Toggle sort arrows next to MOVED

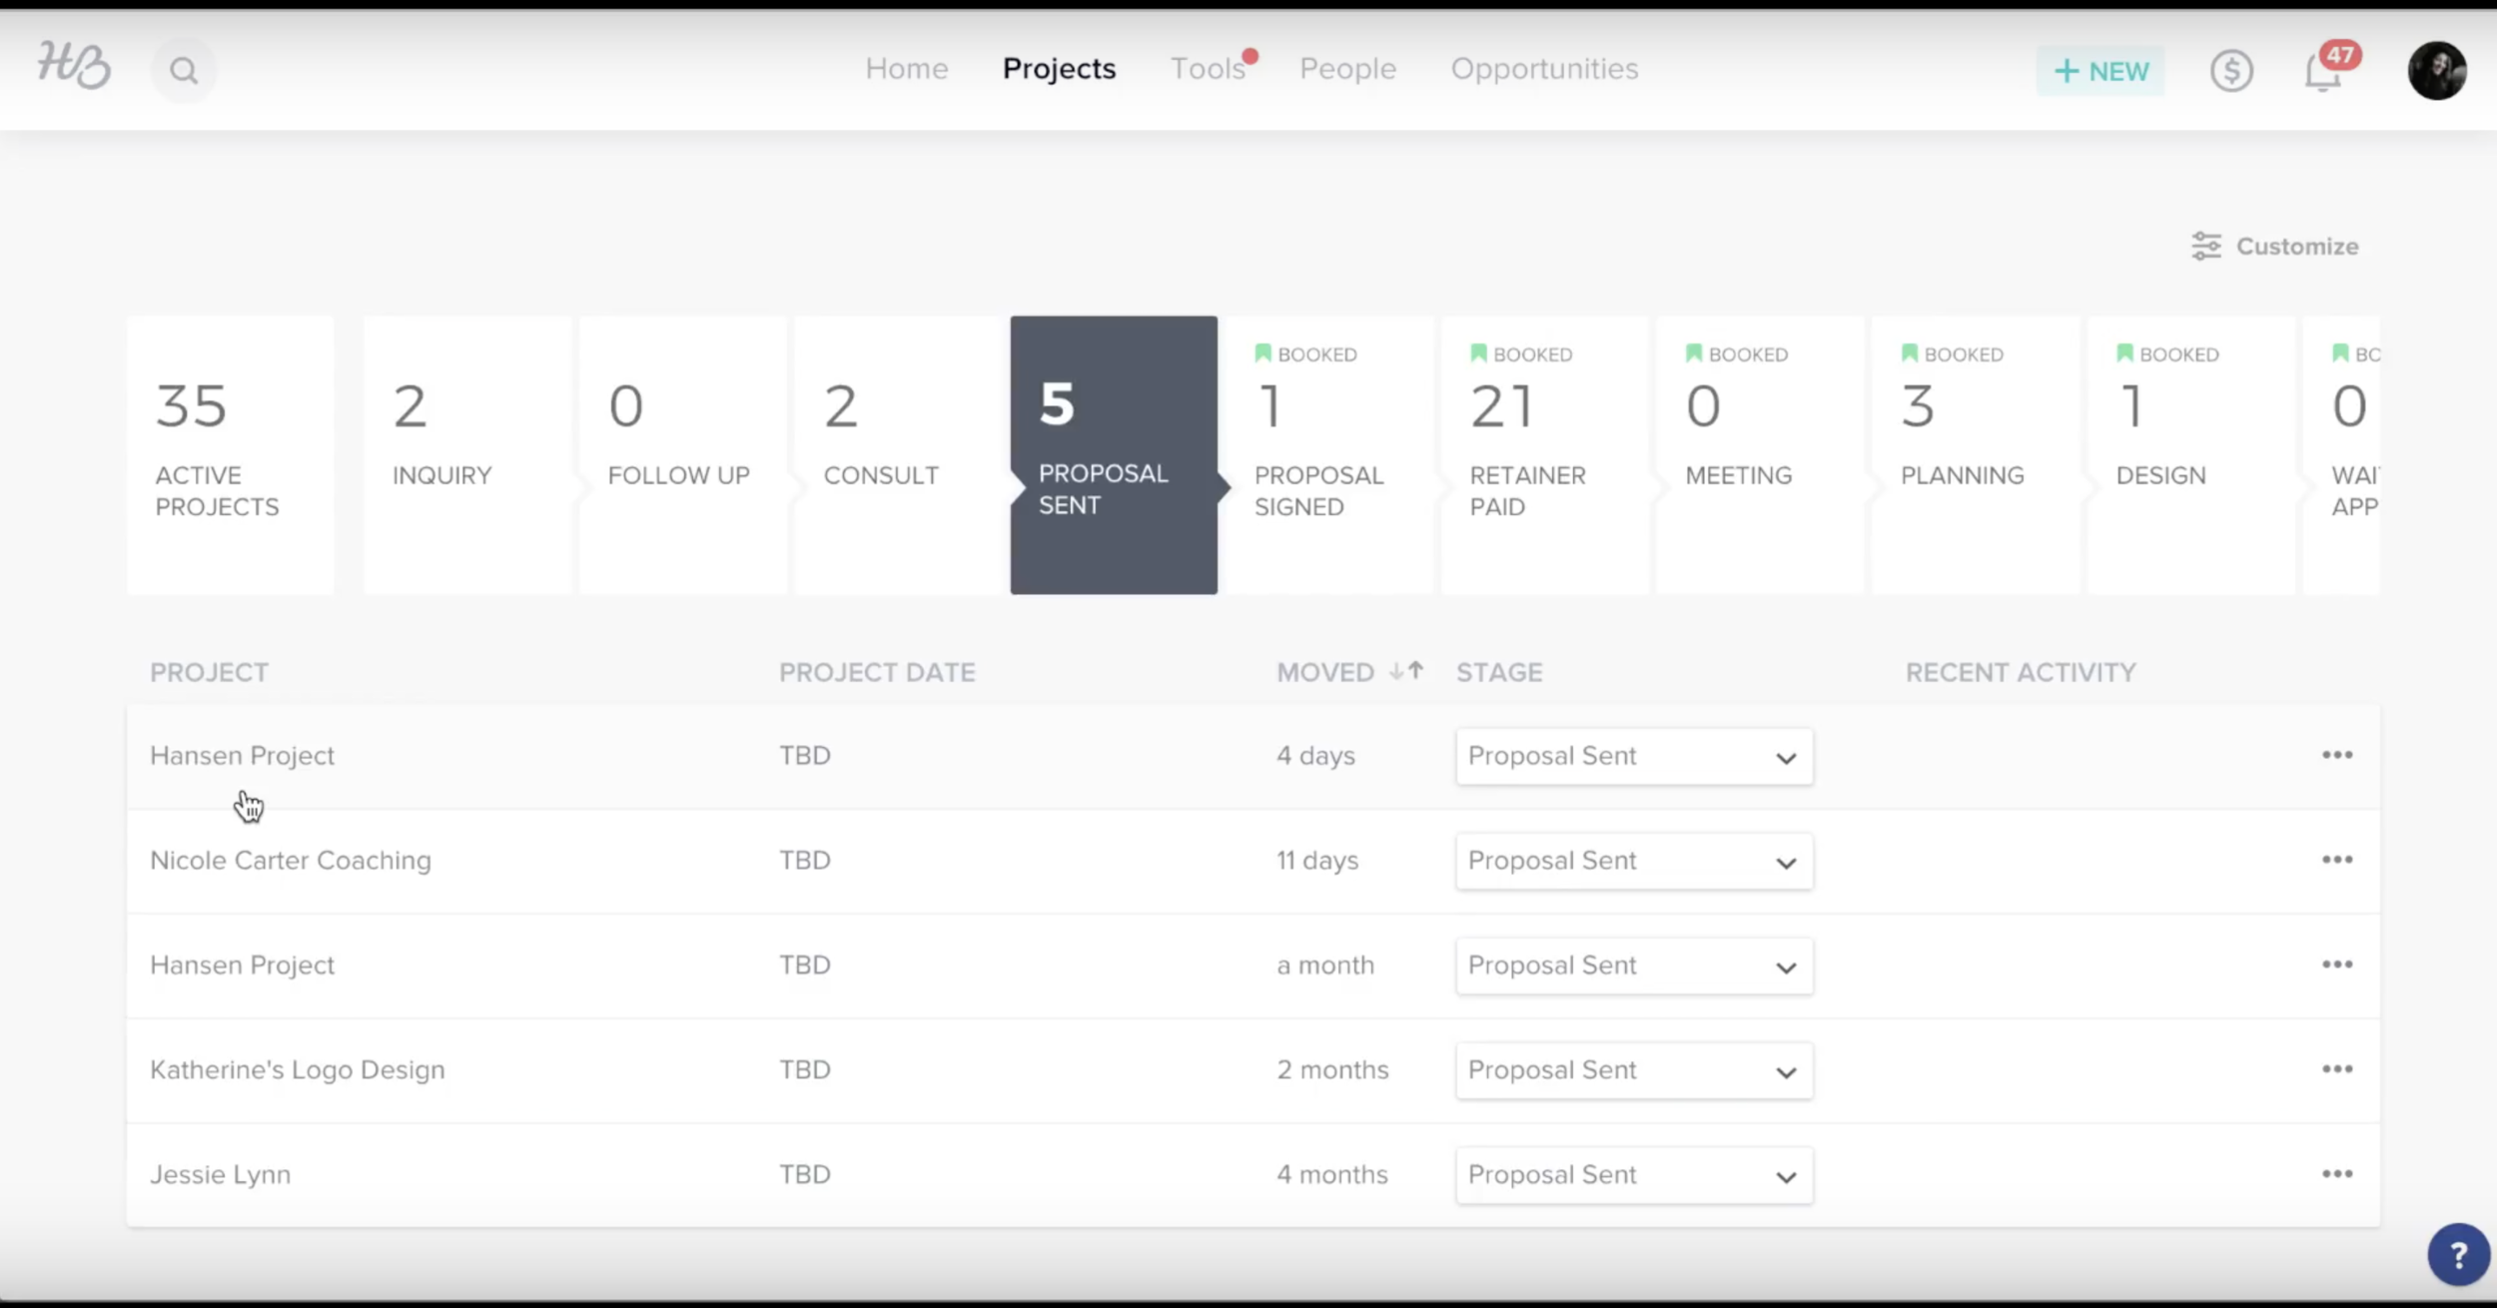(1406, 672)
